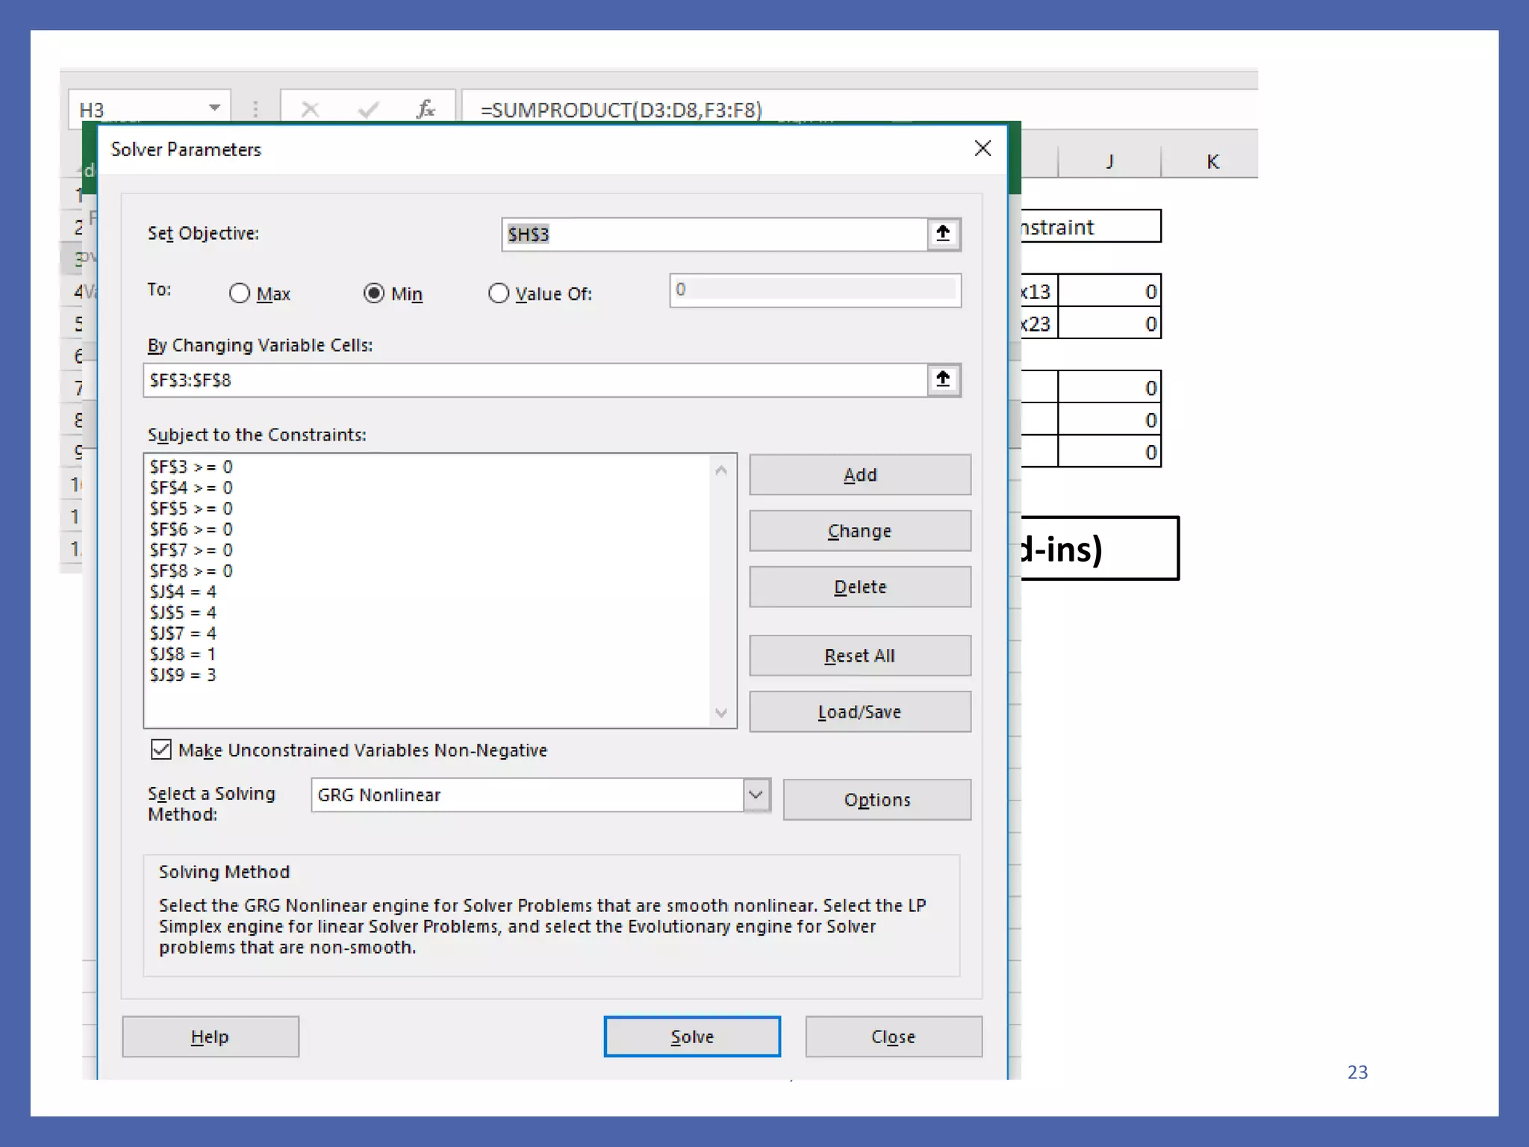Click the Solve button
Viewport: 1529px width, 1147px height.
pos(692,1036)
